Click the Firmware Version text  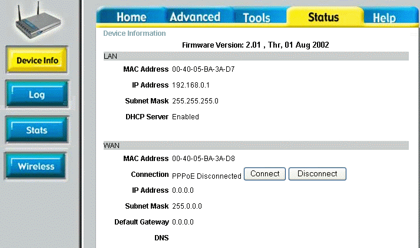[x=256, y=45]
